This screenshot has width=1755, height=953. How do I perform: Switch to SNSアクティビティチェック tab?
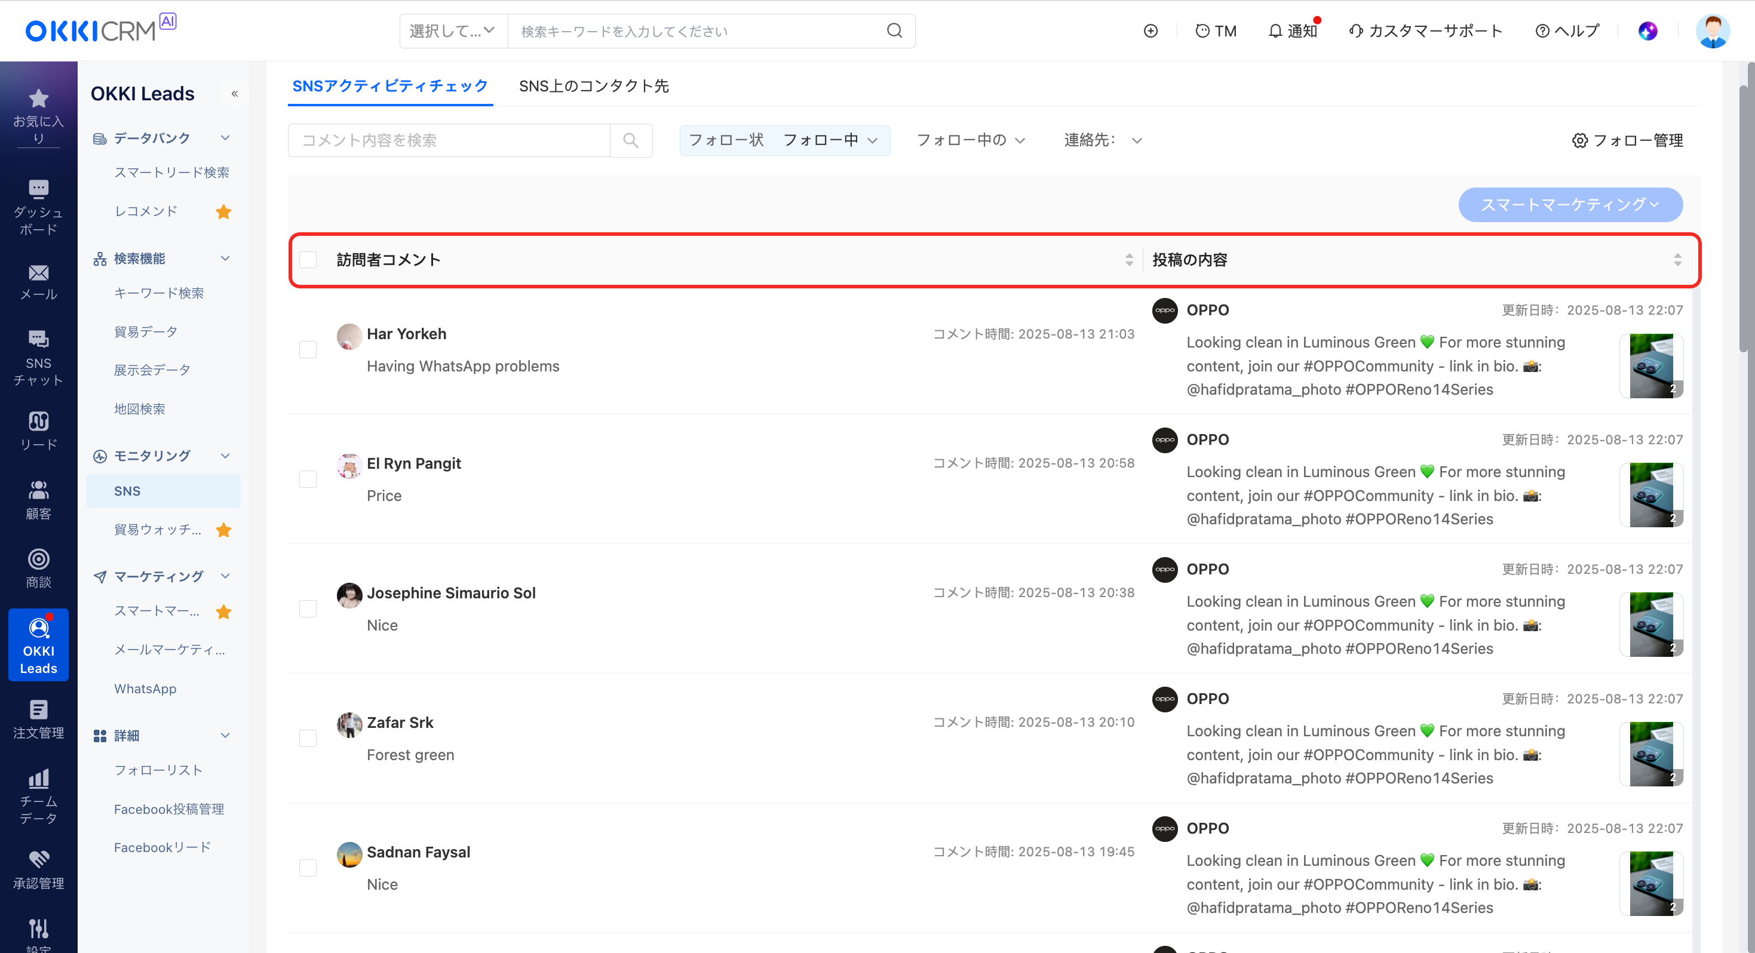(391, 86)
